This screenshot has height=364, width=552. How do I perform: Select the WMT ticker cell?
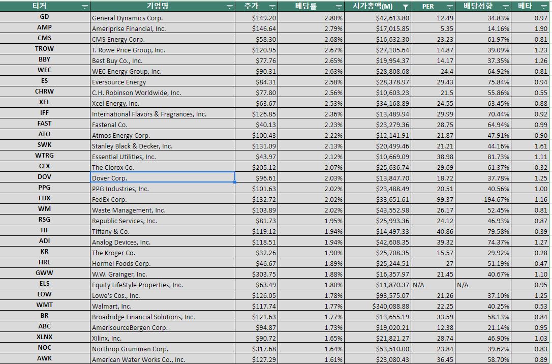45,305
